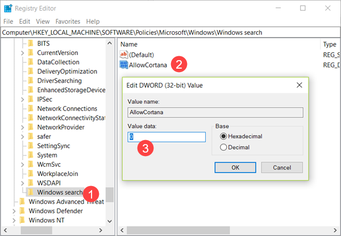Viewport: 341px width, 236px height.
Task: Click the BITS folder icon
Action: [x=31, y=44]
